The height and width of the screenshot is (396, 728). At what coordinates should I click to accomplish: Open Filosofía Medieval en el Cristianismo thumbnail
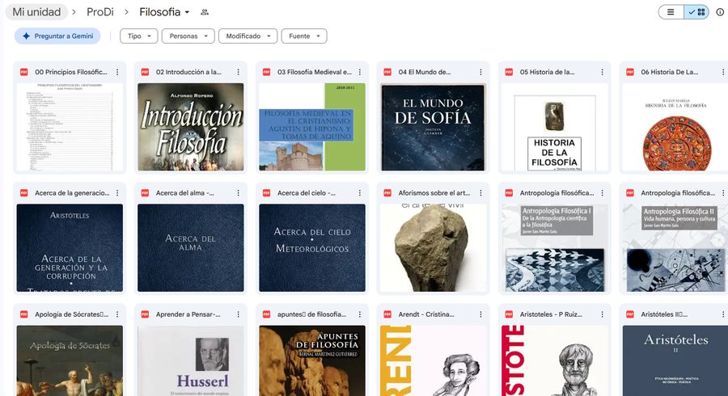point(312,127)
